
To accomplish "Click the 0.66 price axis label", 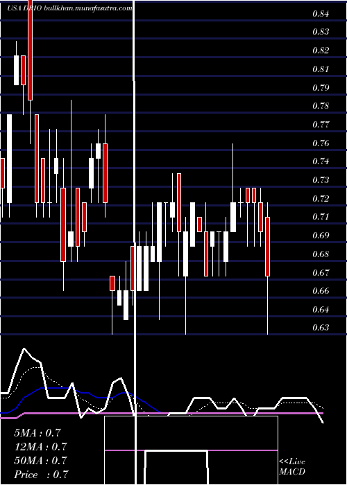I will pos(321,291).
